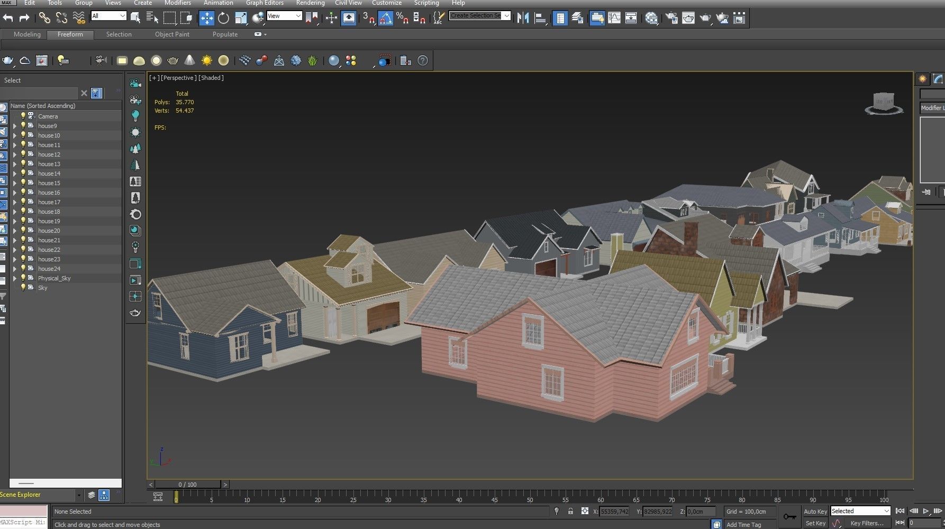Click the Set Key button
This screenshot has width=945, height=529.
815,523
